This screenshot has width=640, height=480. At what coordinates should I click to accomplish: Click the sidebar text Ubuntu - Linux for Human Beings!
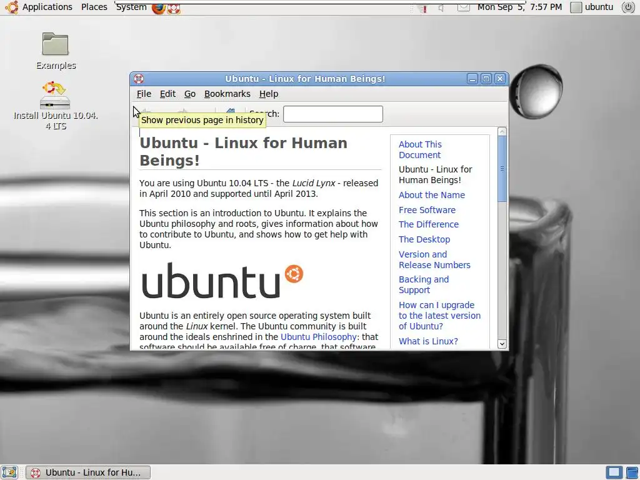[x=435, y=175]
